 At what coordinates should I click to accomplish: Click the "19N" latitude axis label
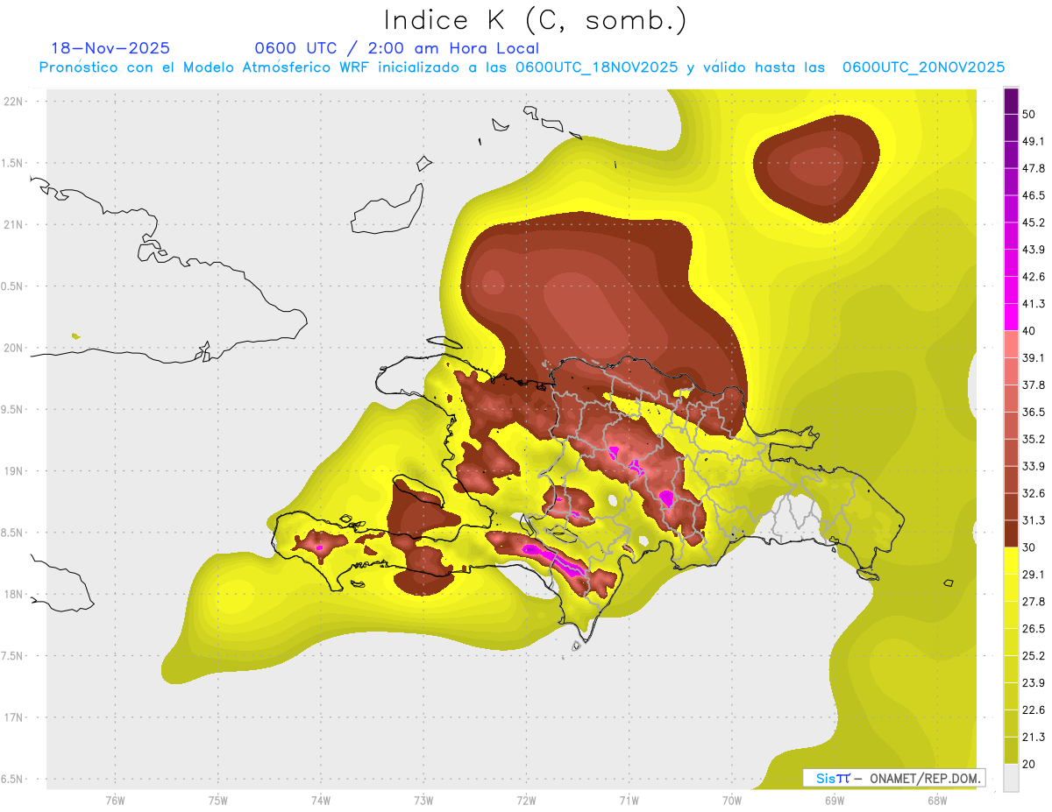tap(13, 470)
